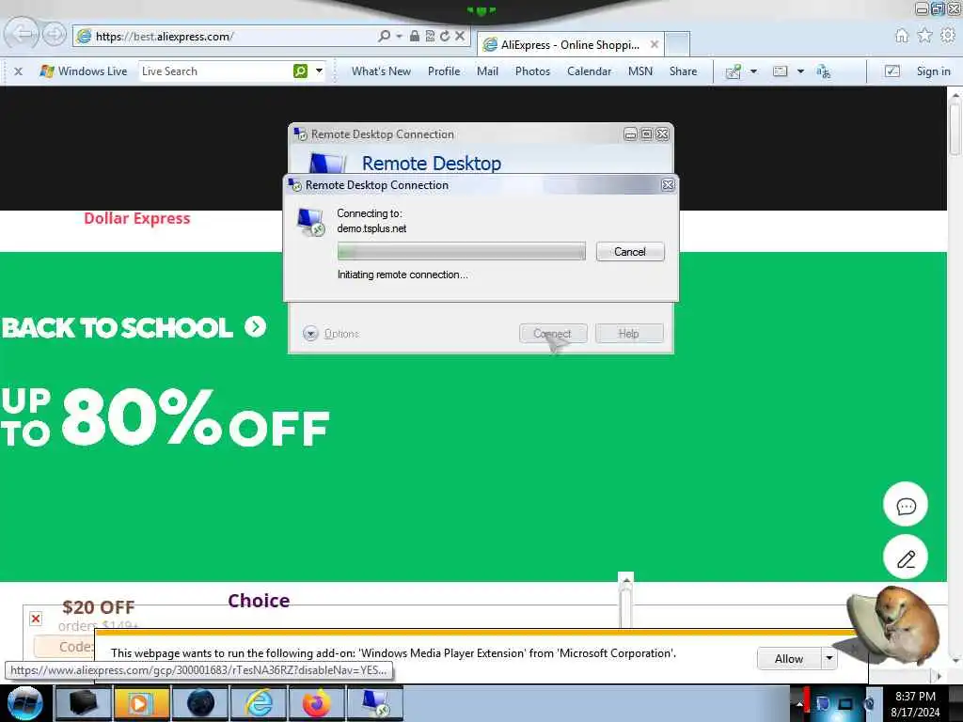The image size is (963, 722).
Task: Click Sign in on Live toolbar
Action: pyautogui.click(x=933, y=71)
